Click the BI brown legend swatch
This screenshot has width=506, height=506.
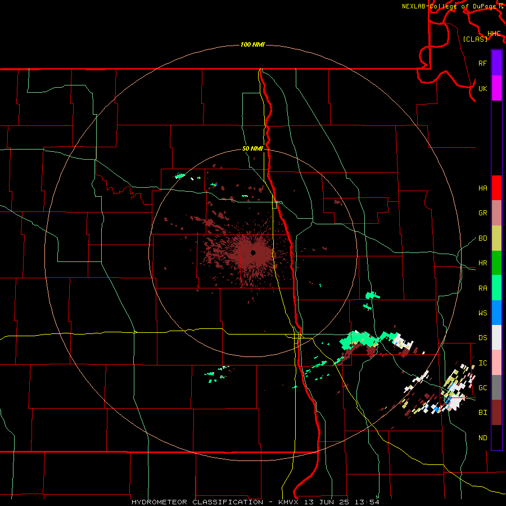[496, 413]
